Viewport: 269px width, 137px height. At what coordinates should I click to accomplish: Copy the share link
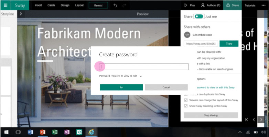coord(229,44)
